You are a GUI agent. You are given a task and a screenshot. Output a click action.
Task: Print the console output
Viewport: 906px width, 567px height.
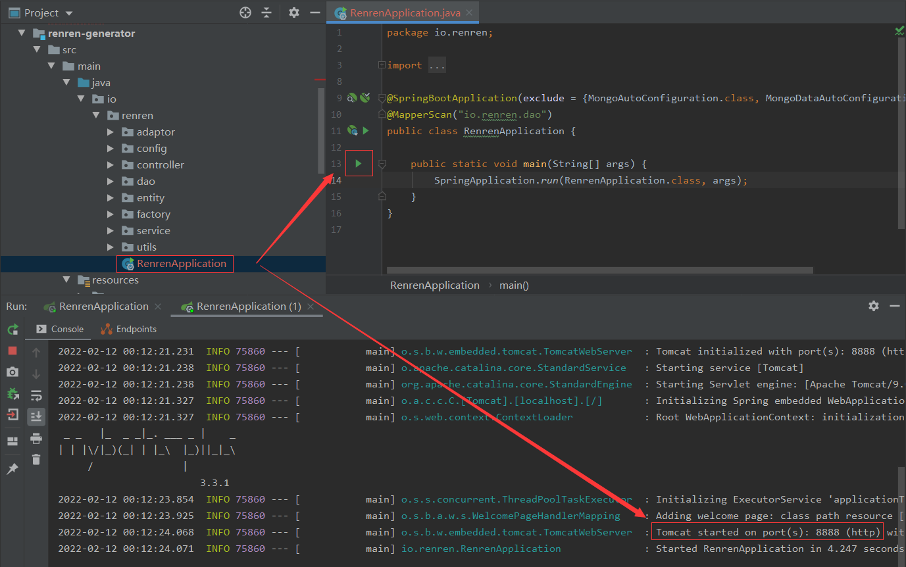36,438
